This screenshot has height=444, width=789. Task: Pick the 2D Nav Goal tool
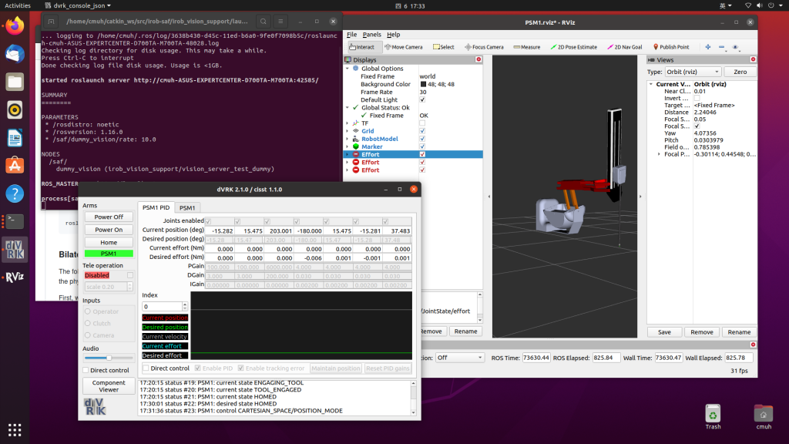626,47
